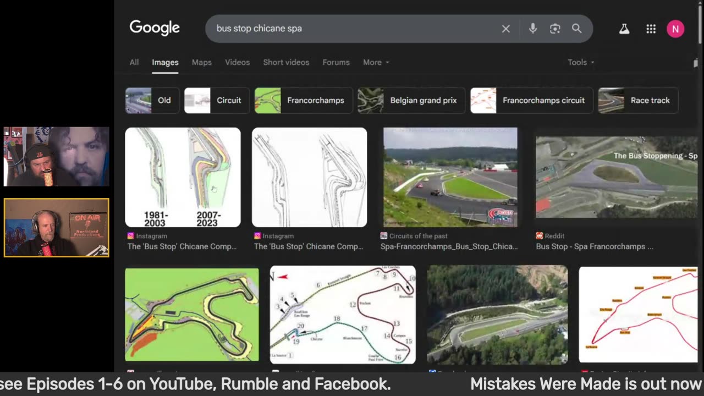The height and width of the screenshot is (396, 704).
Task: Open Google apps grid
Action: click(x=651, y=29)
